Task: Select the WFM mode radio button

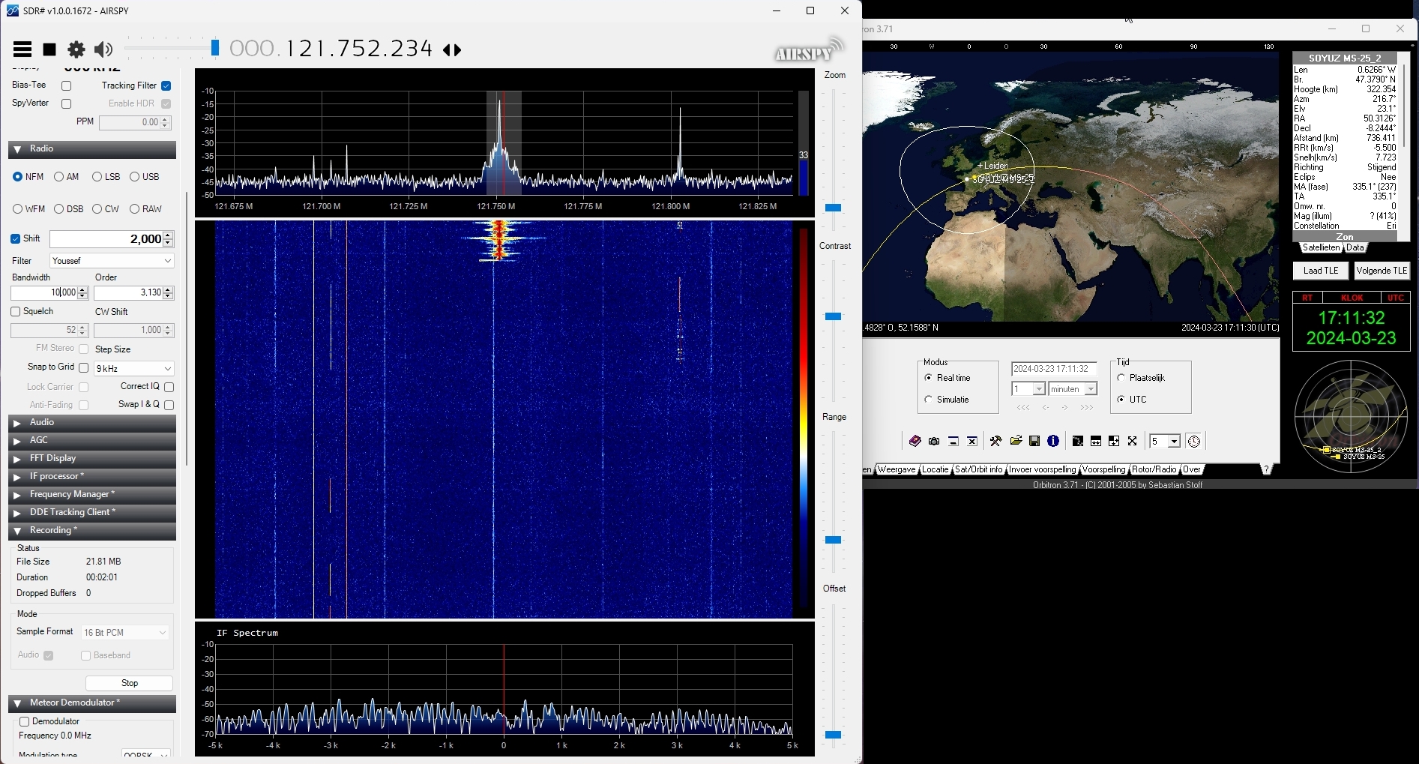Action: click(17, 209)
